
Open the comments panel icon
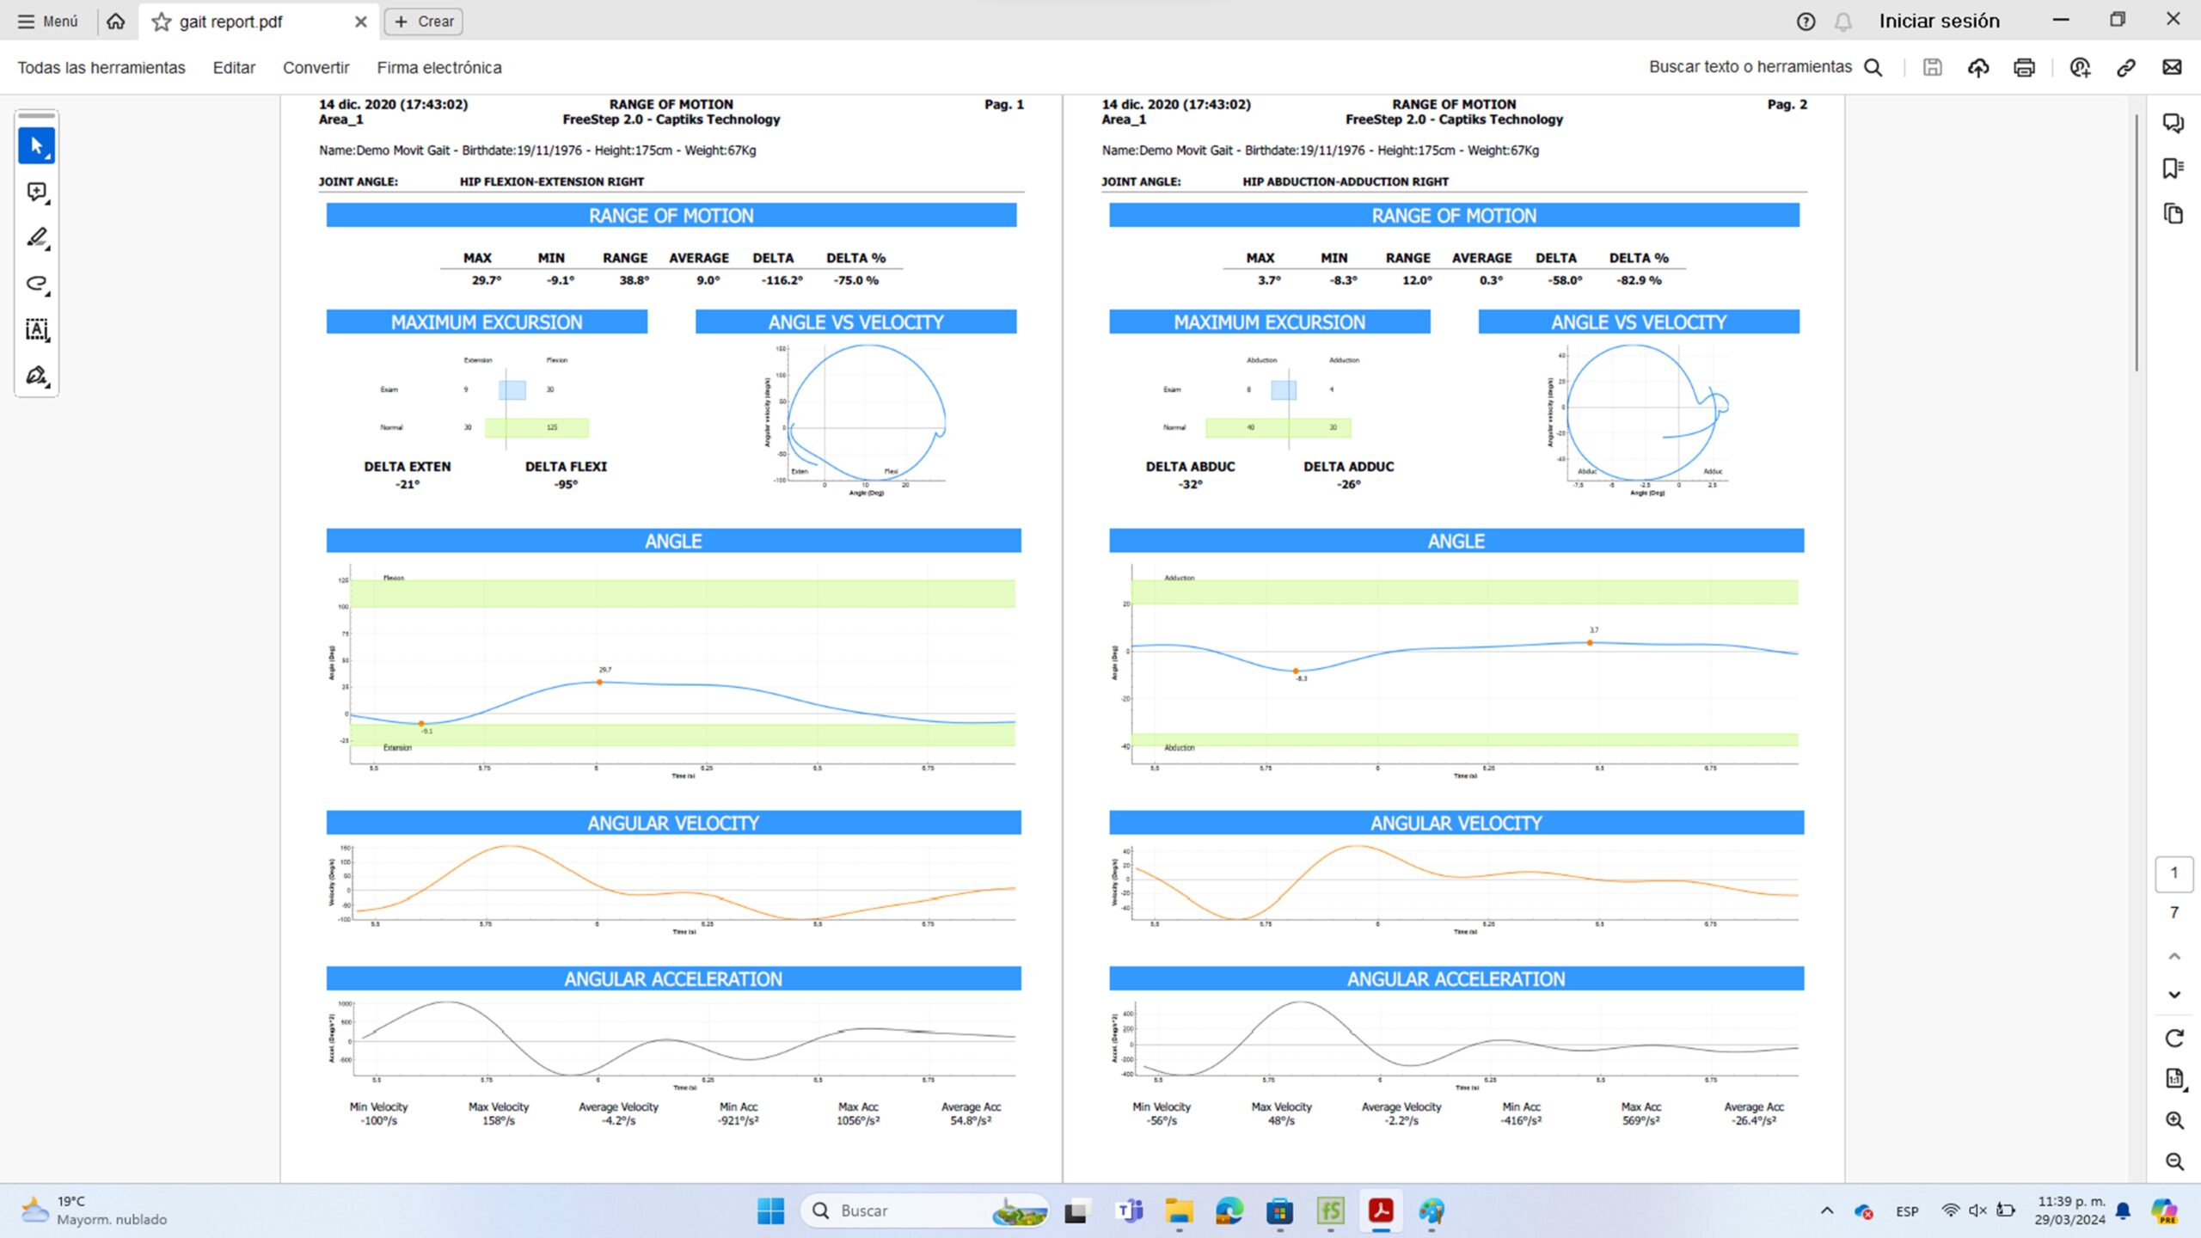click(x=2173, y=123)
